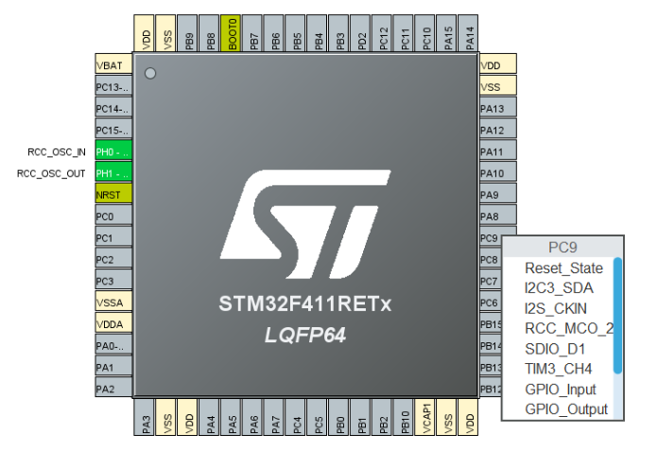This screenshot has height=469, width=658.
Task: Click pin PC1
Action: point(113,236)
